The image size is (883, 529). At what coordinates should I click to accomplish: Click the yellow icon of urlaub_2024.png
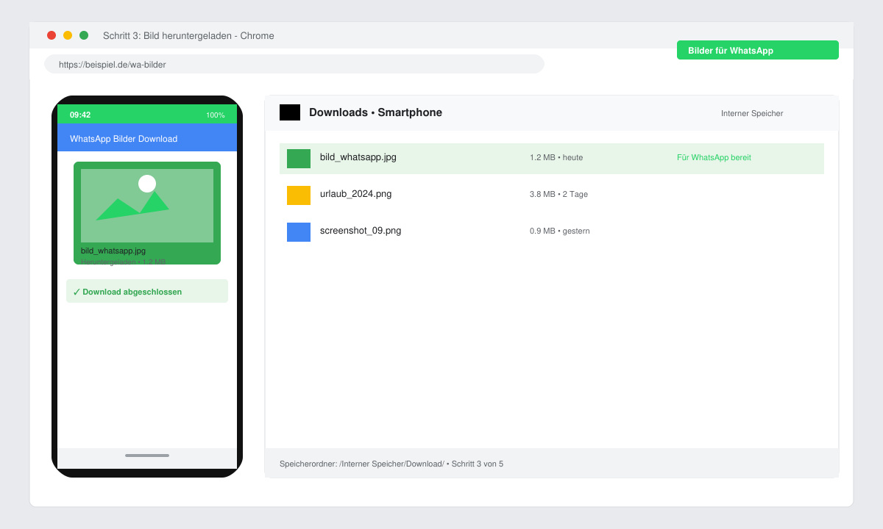pyautogui.click(x=299, y=195)
